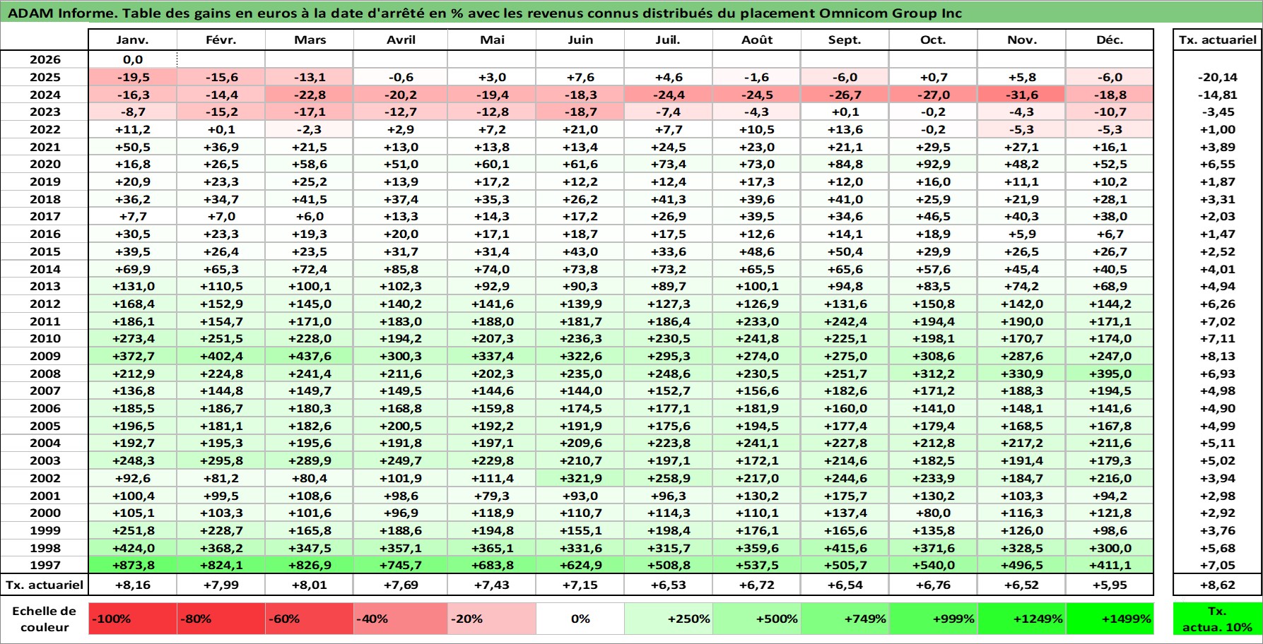
Task: Select the Déc. column header
Action: click(x=1110, y=40)
